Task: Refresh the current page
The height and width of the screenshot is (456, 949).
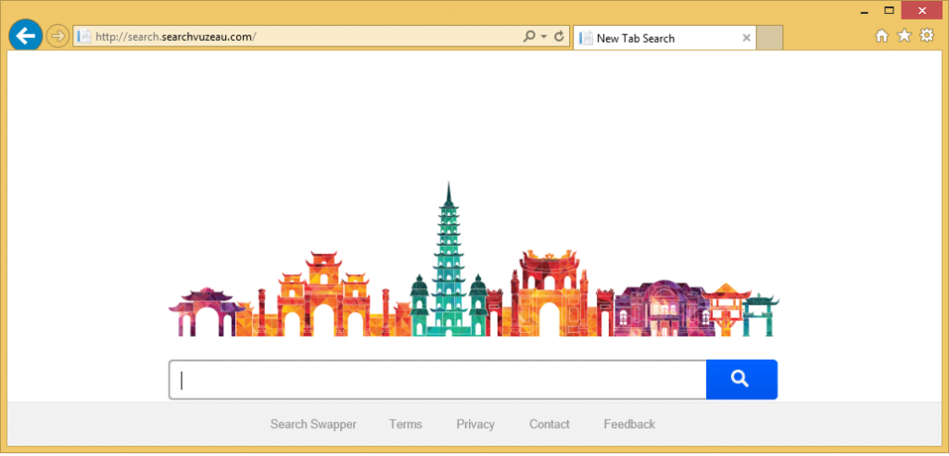Action: coord(559,37)
